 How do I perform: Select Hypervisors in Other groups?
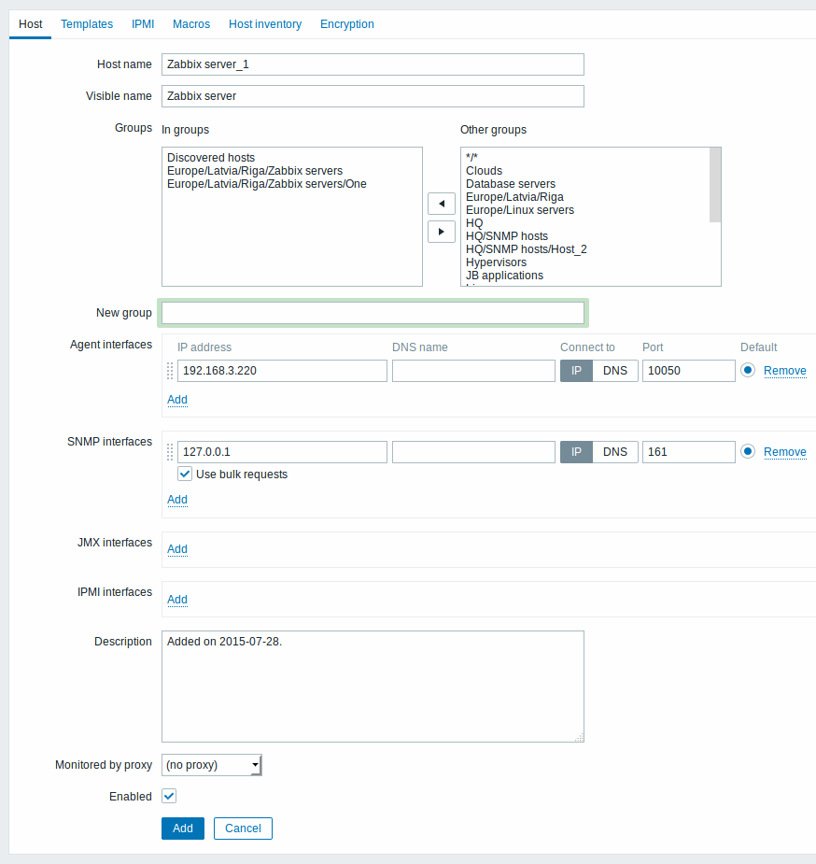click(x=496, y=262)
